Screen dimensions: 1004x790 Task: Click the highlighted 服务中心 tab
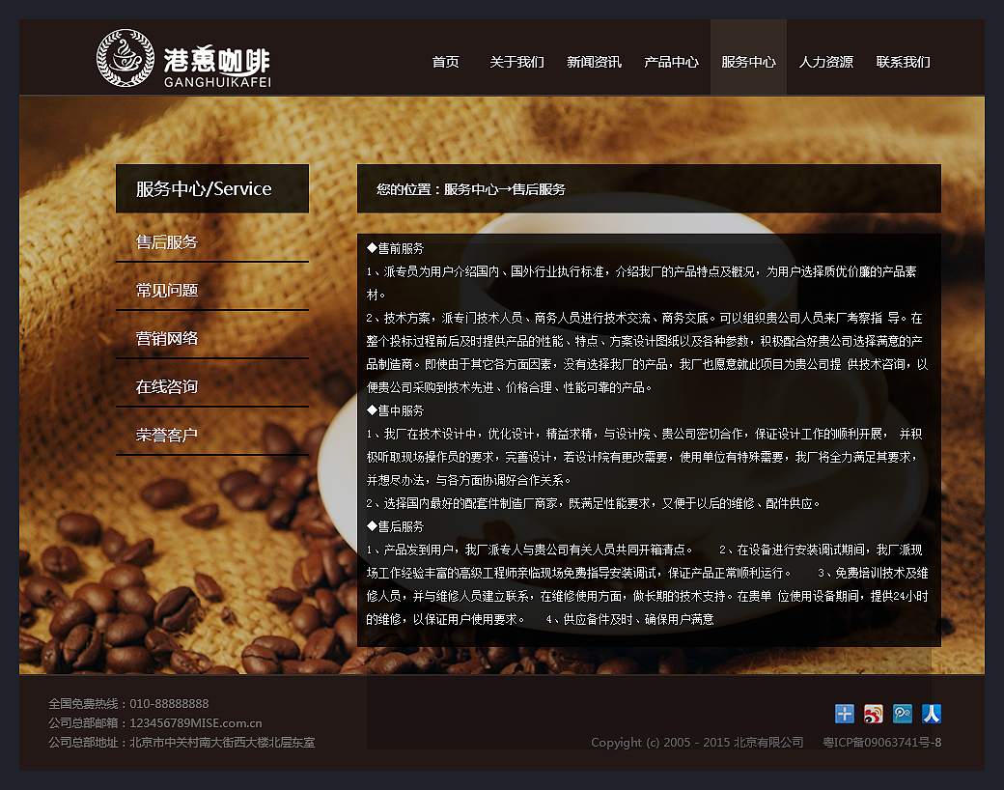[748, 61]
